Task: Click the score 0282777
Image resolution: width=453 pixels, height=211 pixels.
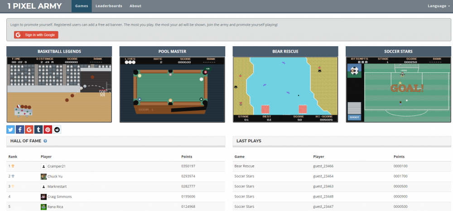Action: 188,187
